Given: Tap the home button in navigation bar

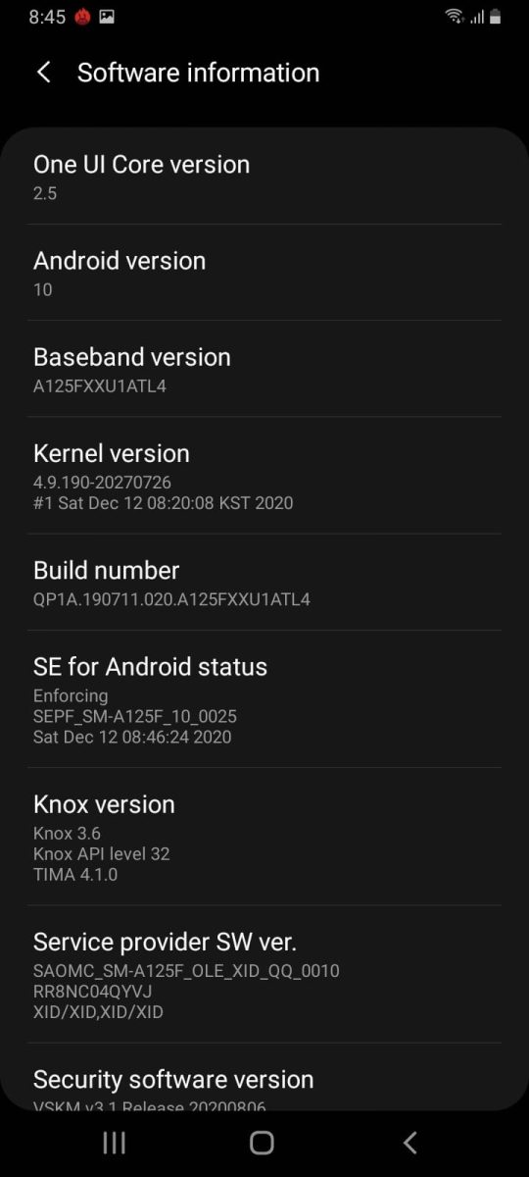Looking at the screenshot, I should 262,1142.
